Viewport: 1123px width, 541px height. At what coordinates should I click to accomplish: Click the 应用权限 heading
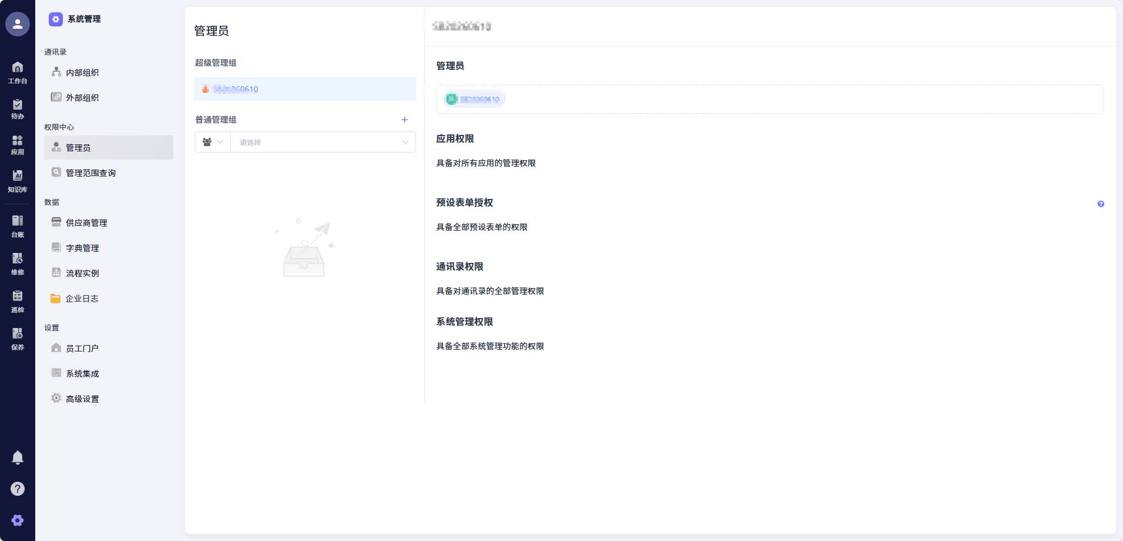tap(455, 138)
